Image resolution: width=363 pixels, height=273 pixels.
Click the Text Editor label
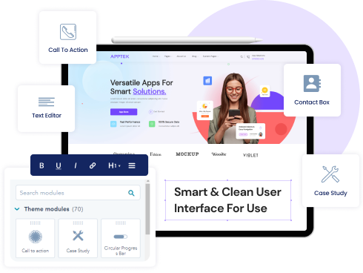coord(47,116)
